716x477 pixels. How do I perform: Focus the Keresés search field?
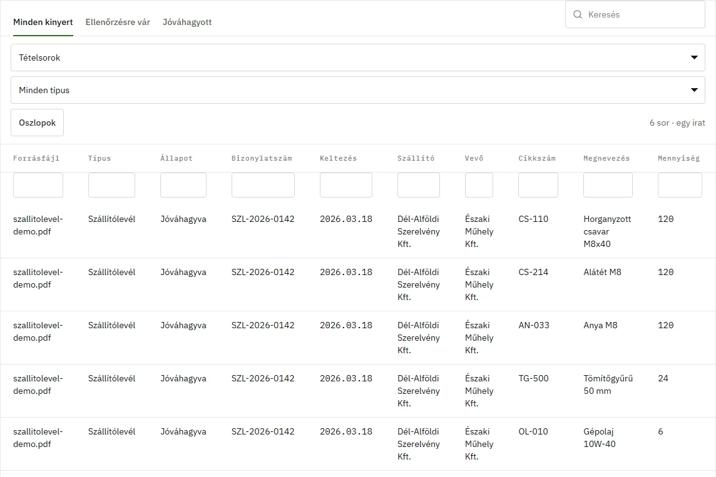pyautogui.click(x=635, y=14)
